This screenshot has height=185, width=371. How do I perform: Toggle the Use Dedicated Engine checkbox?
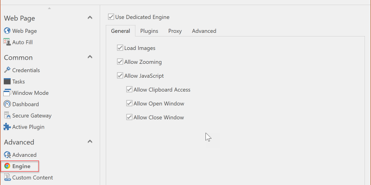pyautogui.click(x=111, y=17)
